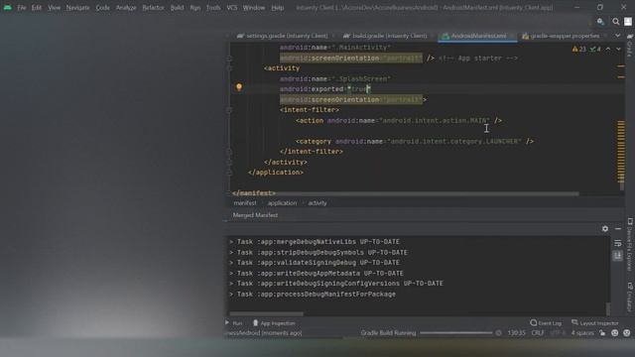
Task: Click the 4 spaces indent selector
Action: point(582,333)
